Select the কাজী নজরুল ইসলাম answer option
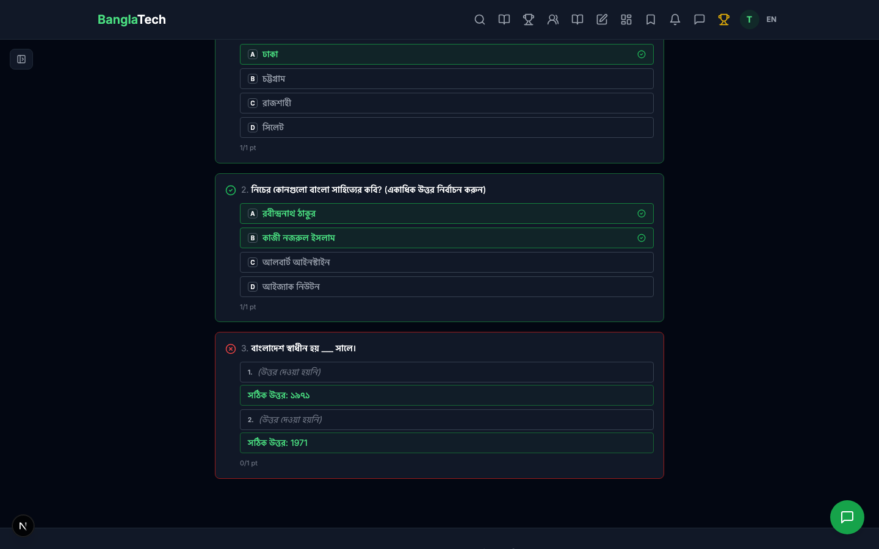The width and height of the screenshot is (879, 549). click(x=446, y=238)
